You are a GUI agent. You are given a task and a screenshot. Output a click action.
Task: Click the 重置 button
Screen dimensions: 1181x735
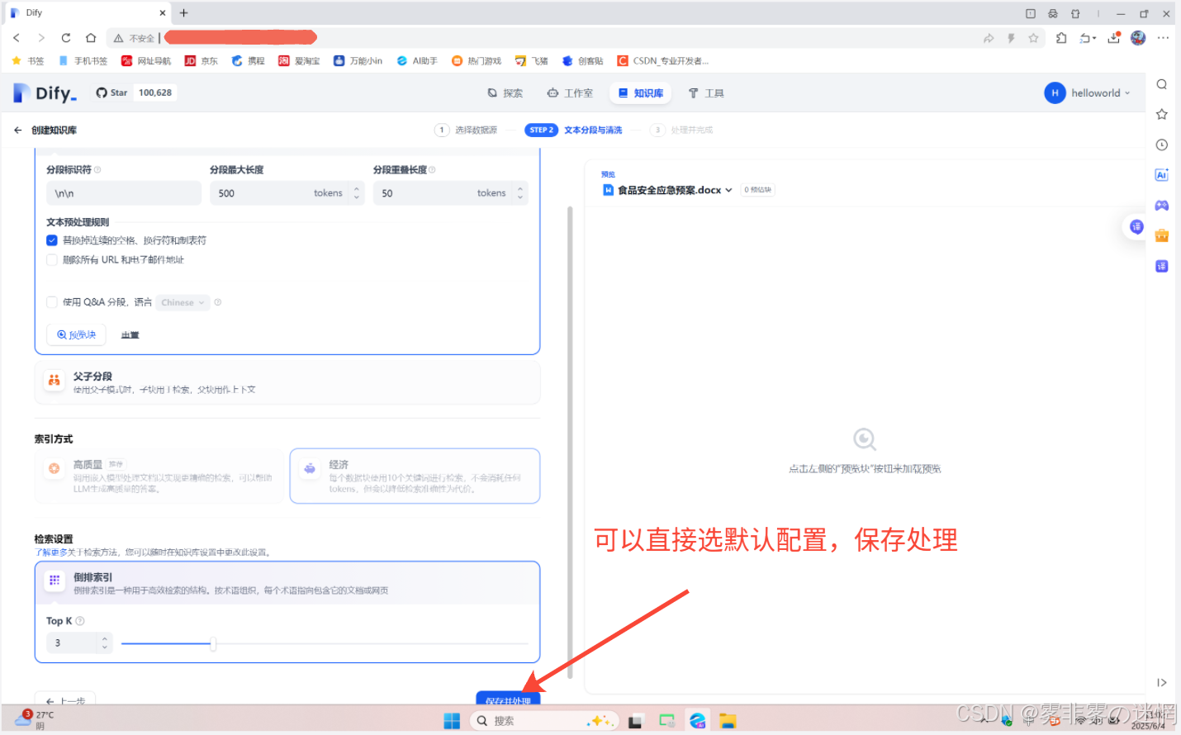[x=130, y=334]
